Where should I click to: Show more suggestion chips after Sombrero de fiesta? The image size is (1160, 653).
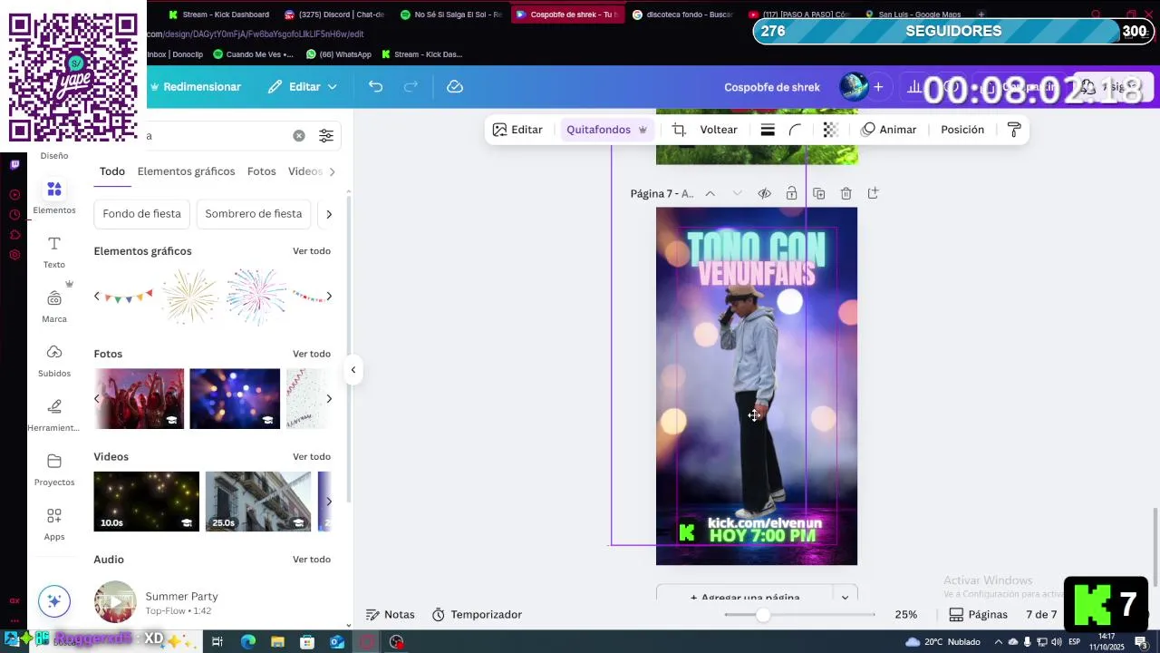329,214
